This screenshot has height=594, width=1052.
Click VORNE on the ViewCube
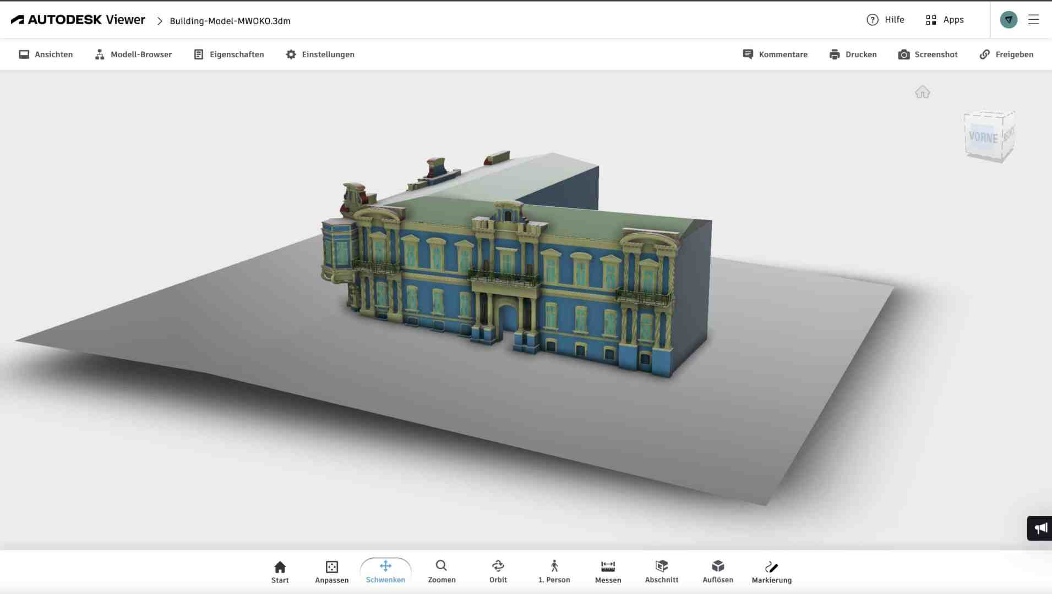pyautogui.click(x=985, y=135)
